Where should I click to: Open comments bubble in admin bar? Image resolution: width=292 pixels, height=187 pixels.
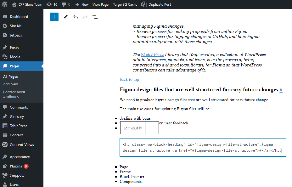[x=66, y=4]
